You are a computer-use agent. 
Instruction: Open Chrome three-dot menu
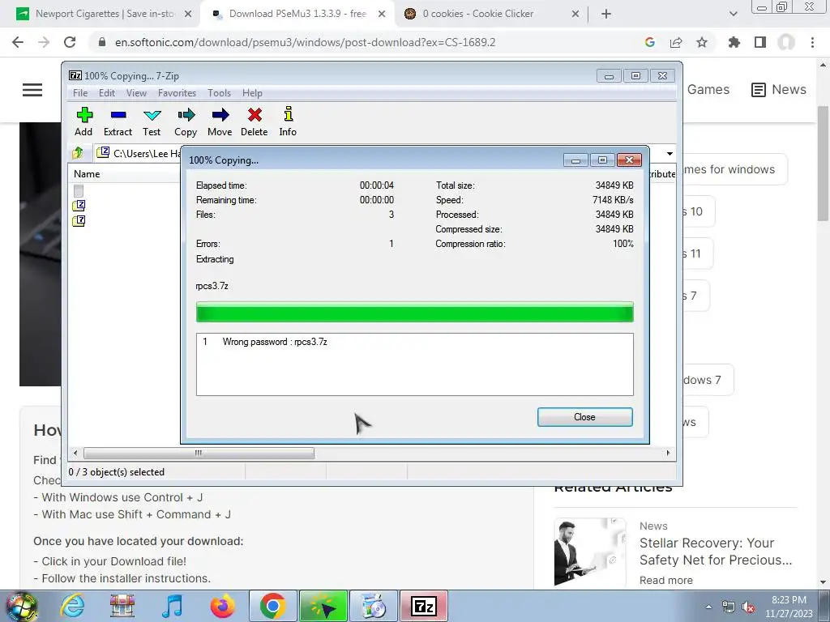point(812,42)
